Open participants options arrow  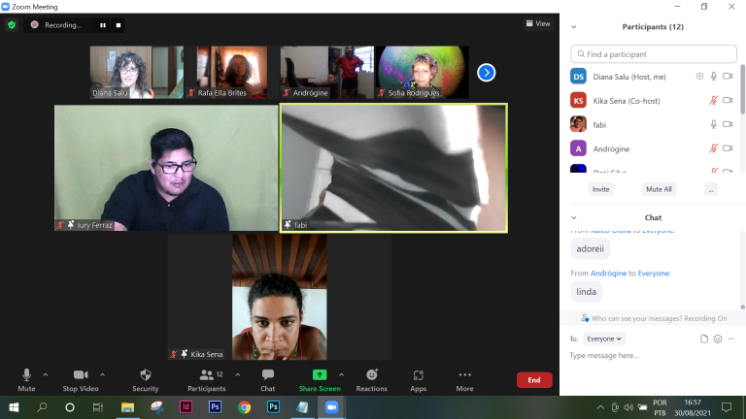click(x=237, y=374)
